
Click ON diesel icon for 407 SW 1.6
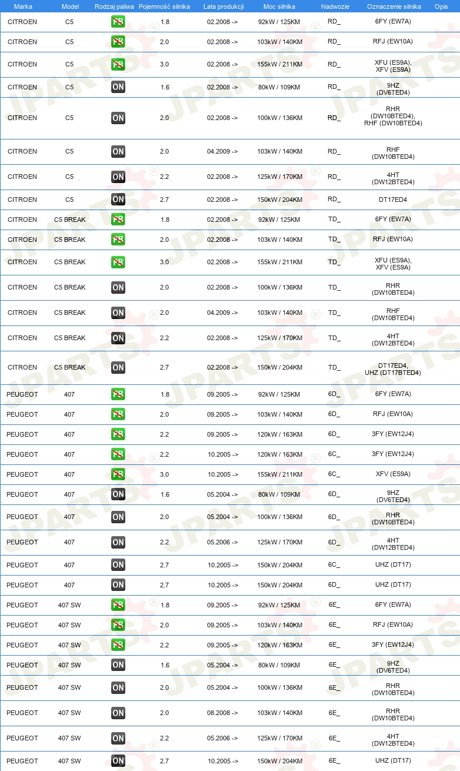coord(118,665)
